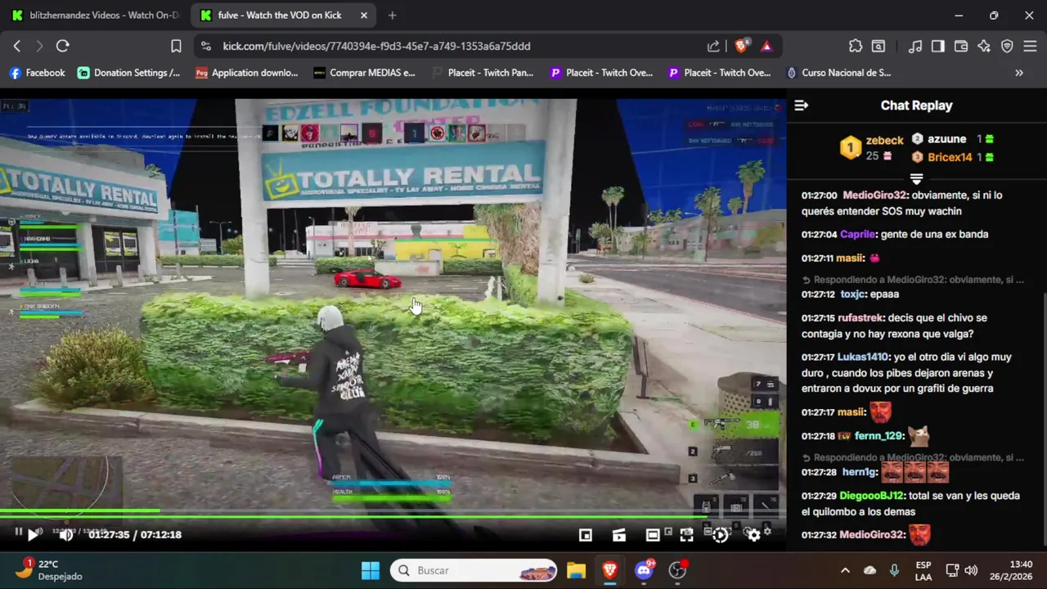Screen dimensions: 1047x589
Task: View site information icon in address bar
Action: [x=206, y=47]
